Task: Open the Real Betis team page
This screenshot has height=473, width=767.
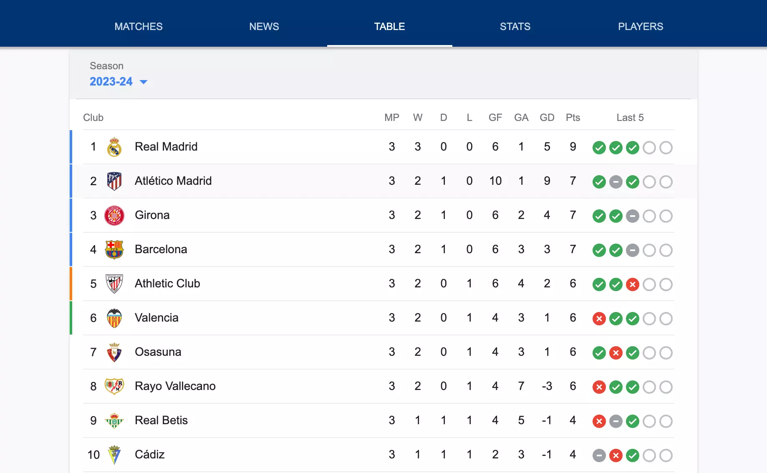Action: pos(161,420)
